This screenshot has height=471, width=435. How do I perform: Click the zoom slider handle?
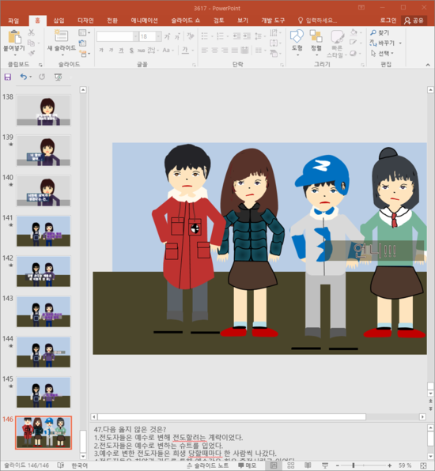354,465
